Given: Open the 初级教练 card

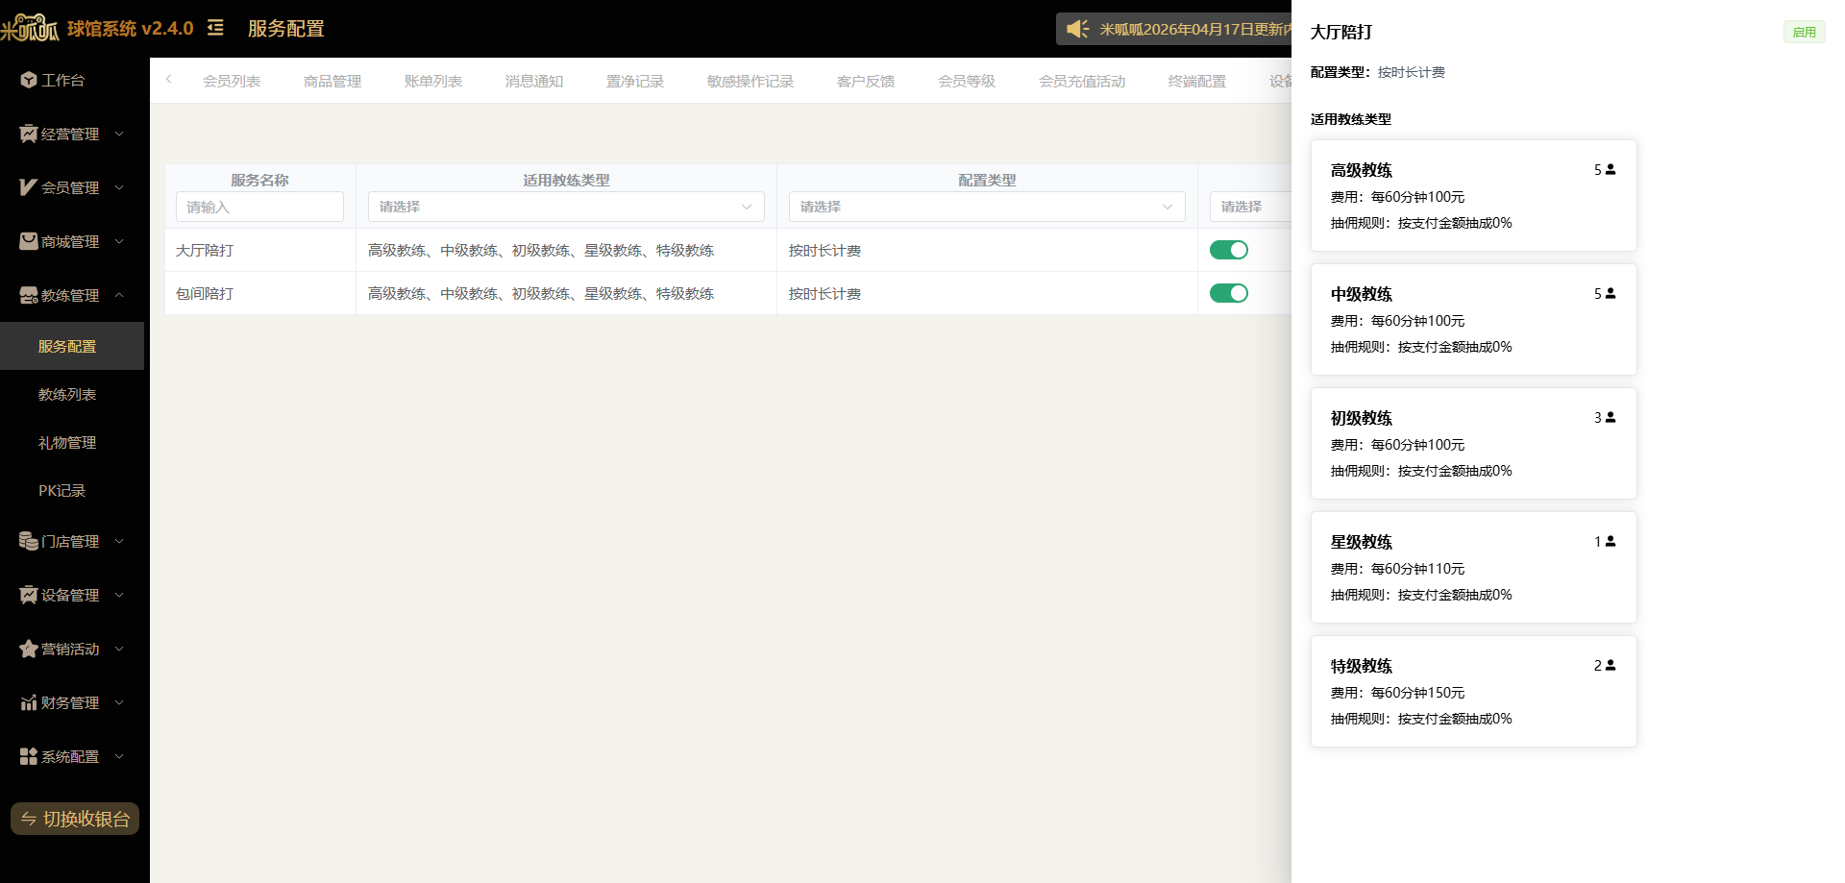Looking at the screenshot, I should click(1473, 443).
